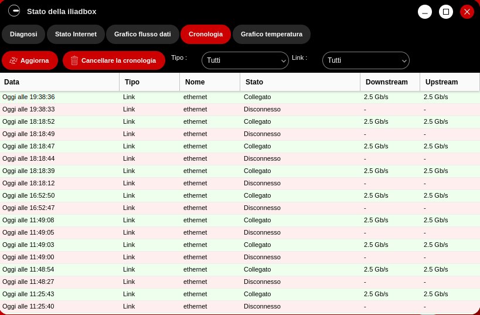
Task: Click the date Oggi alle 11:49:08
Action: click(29, 220)
